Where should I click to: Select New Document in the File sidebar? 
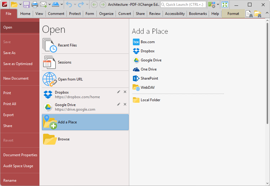20,78
